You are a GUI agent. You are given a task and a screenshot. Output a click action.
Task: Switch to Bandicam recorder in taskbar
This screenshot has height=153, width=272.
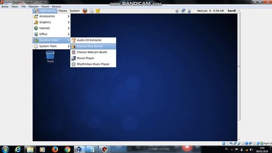(x=104, y=149)
